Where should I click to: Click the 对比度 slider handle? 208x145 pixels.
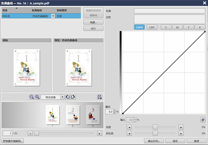click(x=155, y=133)
